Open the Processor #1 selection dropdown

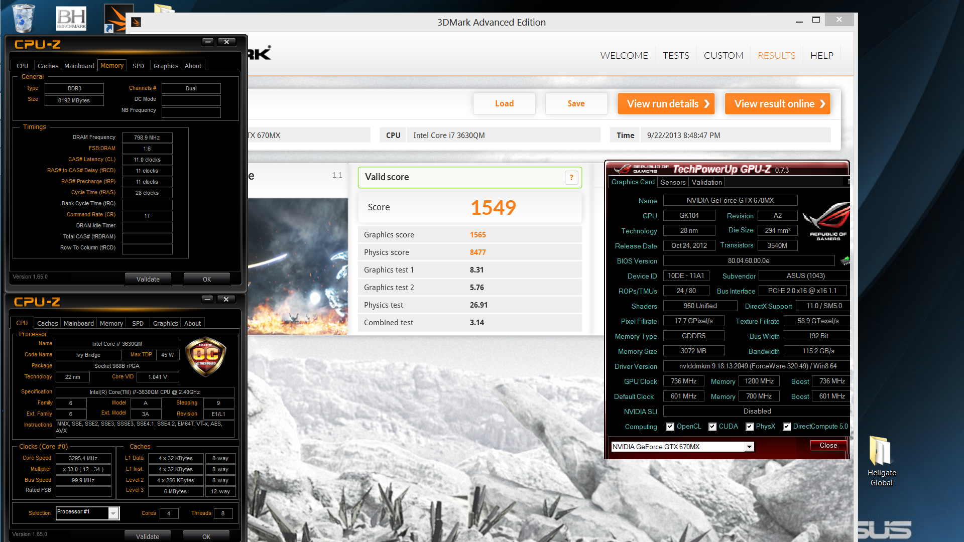(x=113, y=513)
